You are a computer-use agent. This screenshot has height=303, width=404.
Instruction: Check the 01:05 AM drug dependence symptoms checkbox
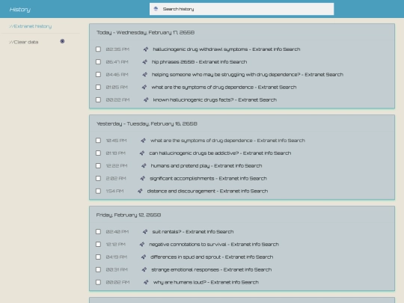[x=98, y=87]
